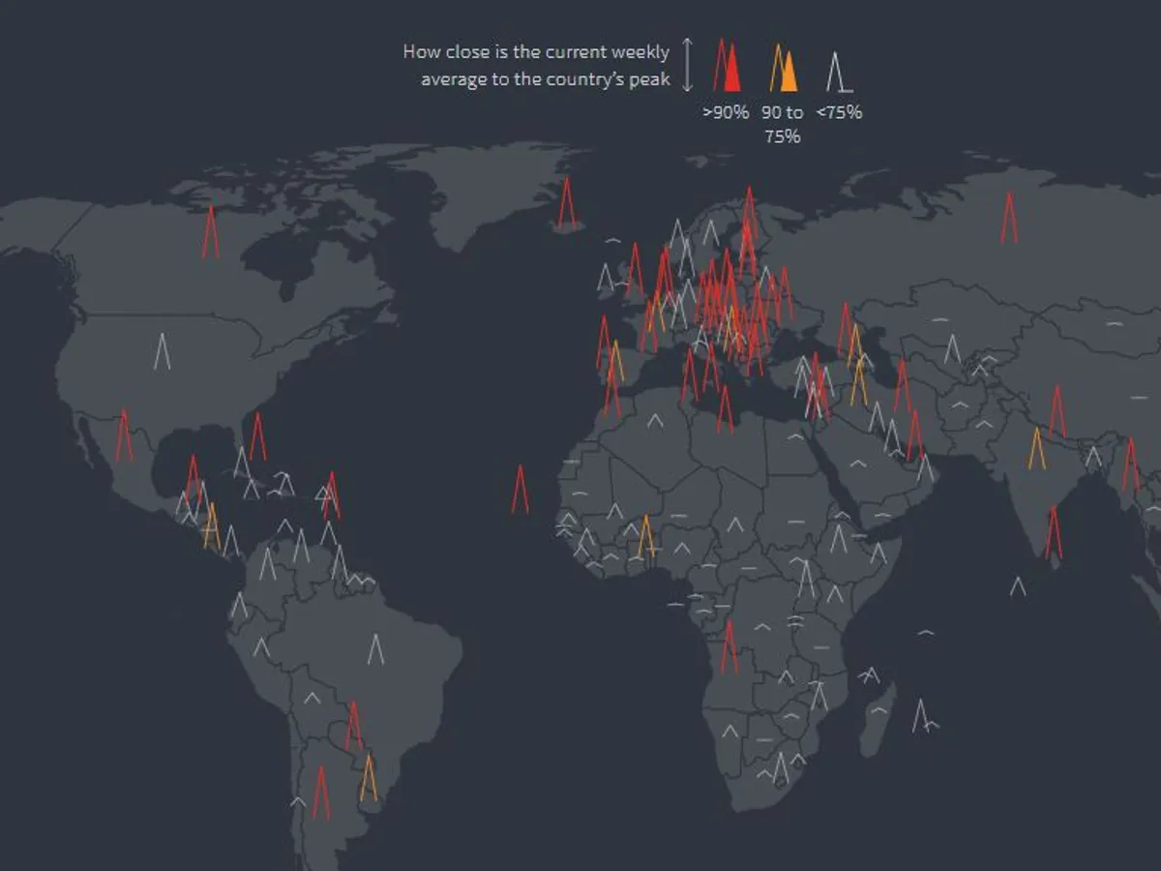Viewport: 1161px width, 871px height.
Task: Select the orange spike in West Africa
Action: [645, 536]
